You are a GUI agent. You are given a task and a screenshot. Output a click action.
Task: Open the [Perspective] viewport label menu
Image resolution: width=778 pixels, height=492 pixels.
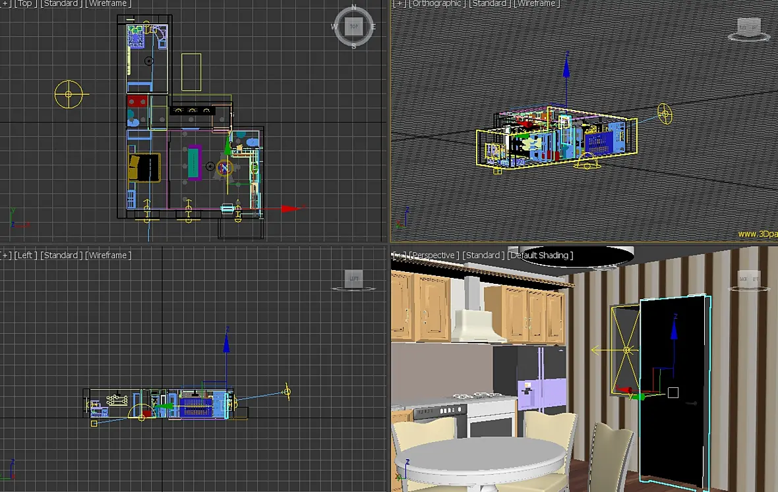433,255
